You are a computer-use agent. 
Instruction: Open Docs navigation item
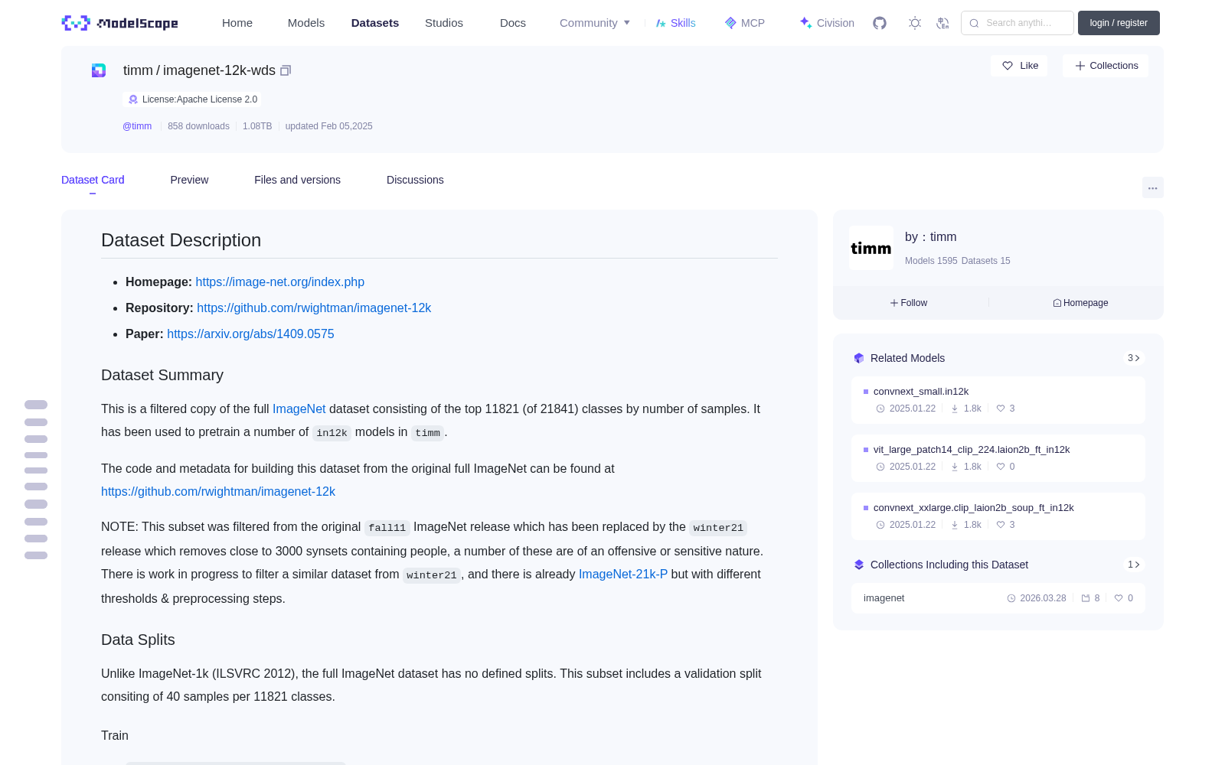[513, 23]
